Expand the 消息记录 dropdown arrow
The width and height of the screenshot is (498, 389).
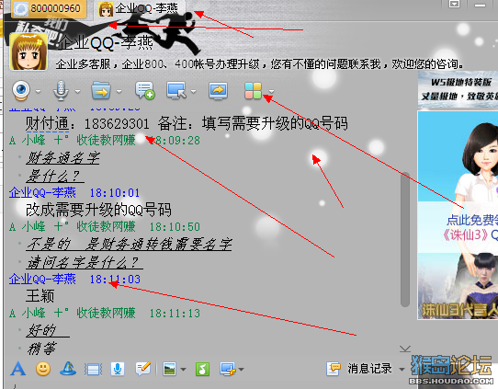pos(402,370)
